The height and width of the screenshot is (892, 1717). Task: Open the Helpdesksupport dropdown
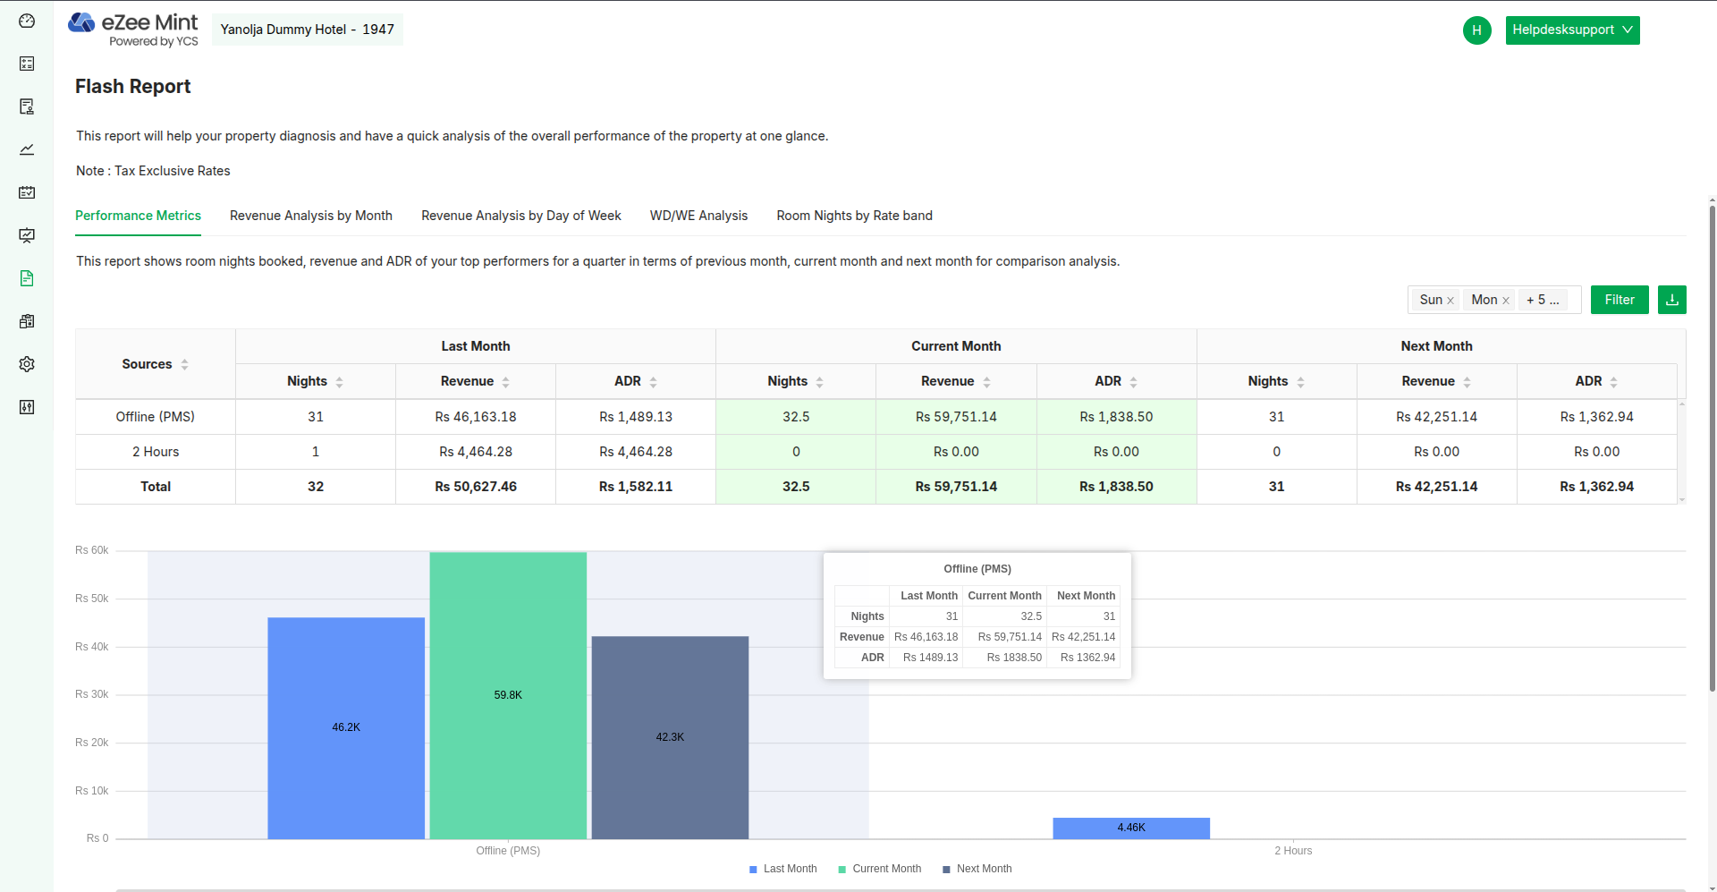(1572, 30)
